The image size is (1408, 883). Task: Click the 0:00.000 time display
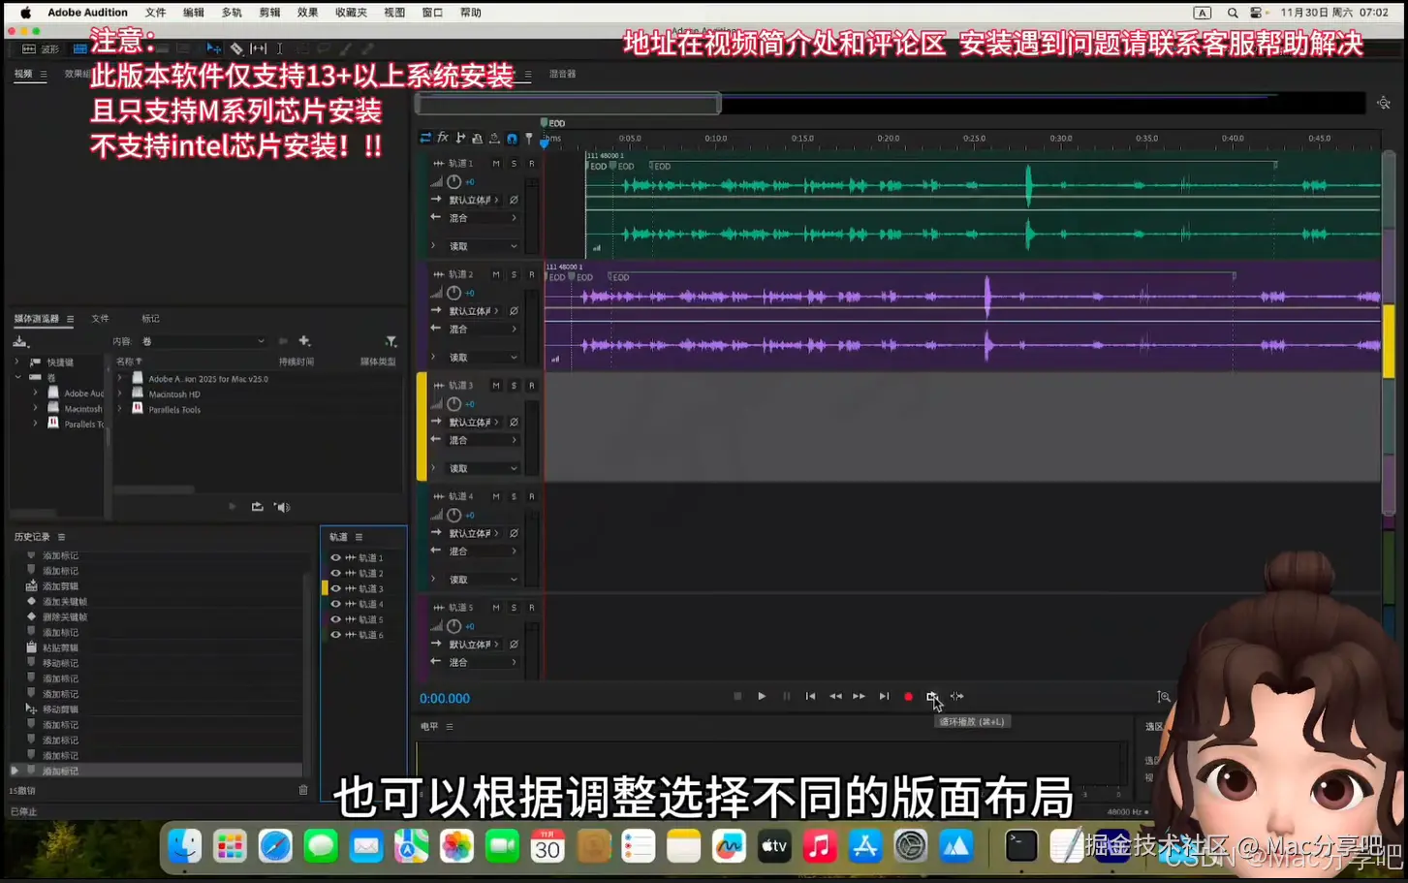tap(444, 697)
